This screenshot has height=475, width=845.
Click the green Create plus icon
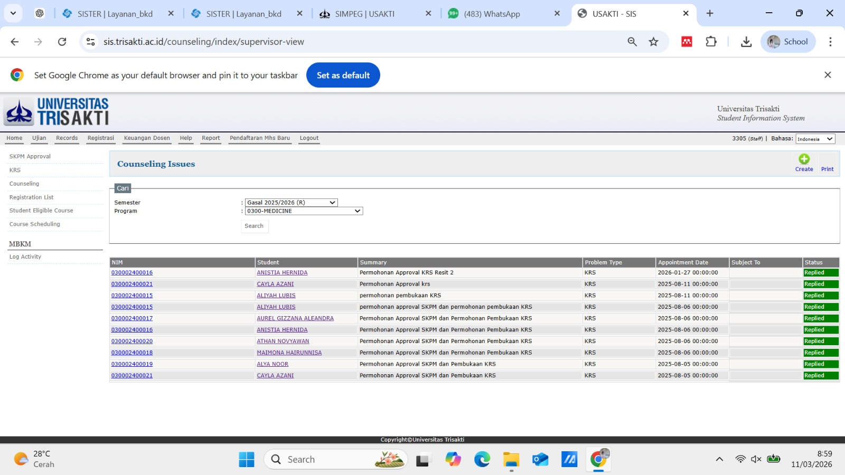coord(804,159)
